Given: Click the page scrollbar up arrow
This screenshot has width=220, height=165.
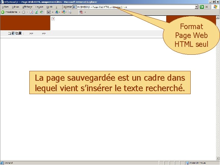Looking at the screenshot, I should click(218, 17).
